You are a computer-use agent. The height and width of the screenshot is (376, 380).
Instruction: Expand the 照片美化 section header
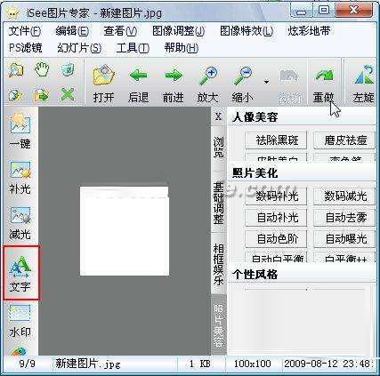coord(302,173)
